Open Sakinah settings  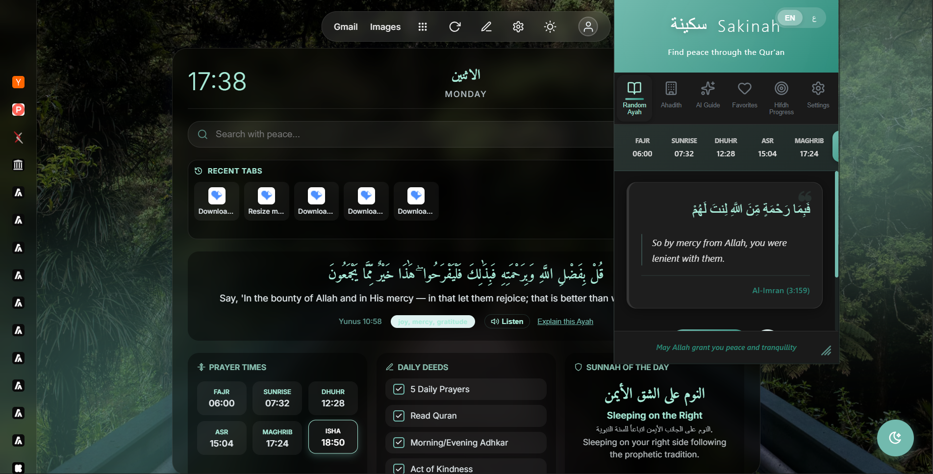click(x=818, y=94)
